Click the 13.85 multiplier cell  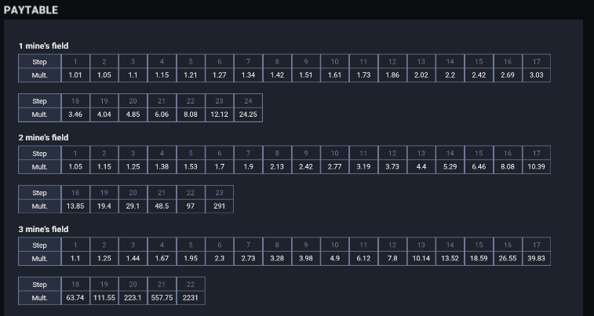point(75,206)
